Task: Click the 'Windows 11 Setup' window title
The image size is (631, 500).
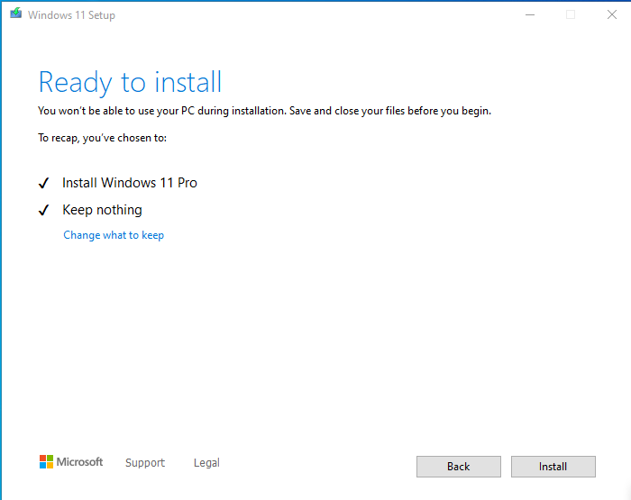Action: (x=71, y=15)
